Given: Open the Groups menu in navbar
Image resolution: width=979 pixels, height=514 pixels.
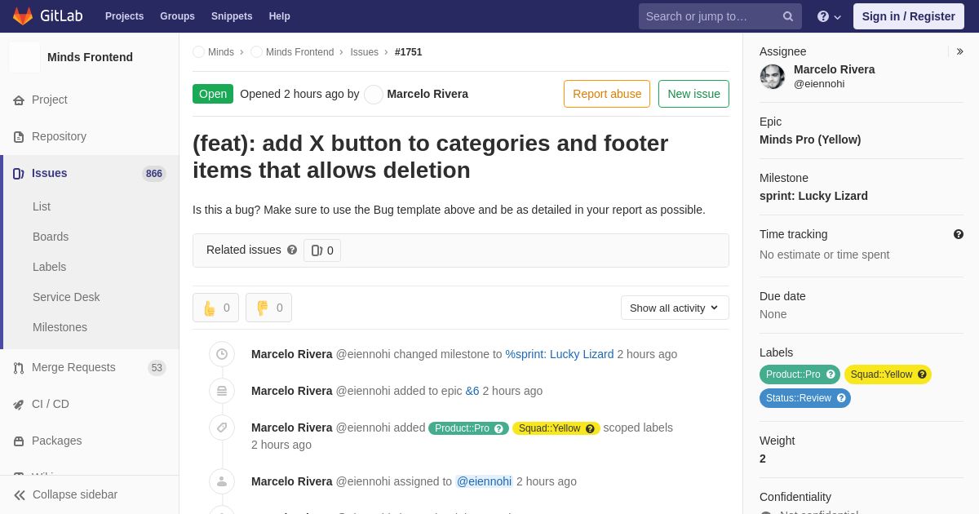Looking at the screenshot, I should pyautogui.click(x=177, y=16).
